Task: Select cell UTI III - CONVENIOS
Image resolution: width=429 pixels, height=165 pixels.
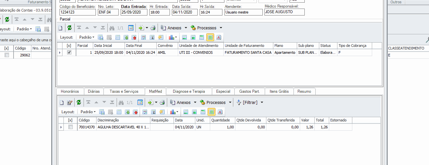Action: coord(200,52)
